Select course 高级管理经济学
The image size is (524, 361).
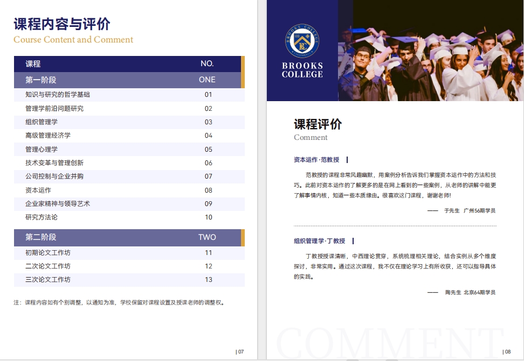pyautogui.click(x=48, y=136)
